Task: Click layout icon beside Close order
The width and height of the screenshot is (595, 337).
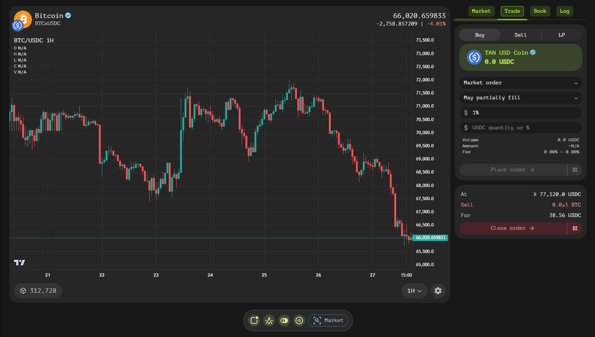Action: (575, 228)
